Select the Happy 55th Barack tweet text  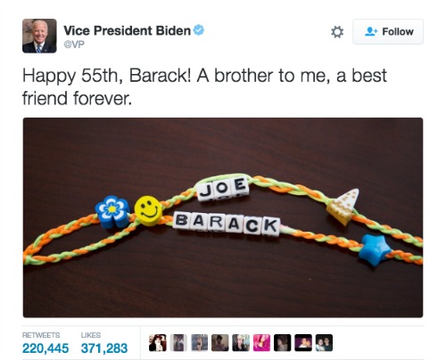click(204, 86)
